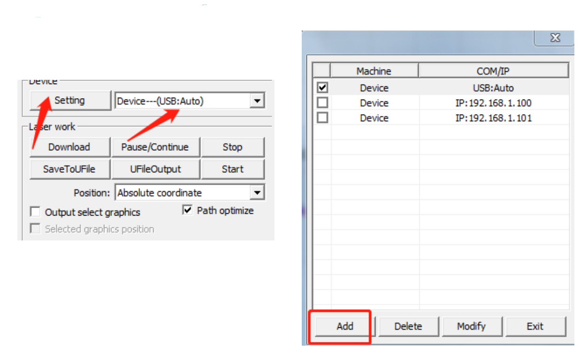Viewport: 588px width, 356px height.
Task: Check the IP:192.168.1.101 device checkbox
Action: (322, 118)
